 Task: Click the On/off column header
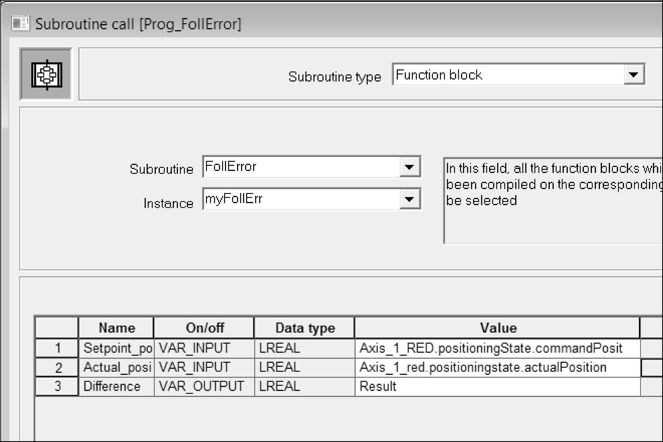coord(204,328)
